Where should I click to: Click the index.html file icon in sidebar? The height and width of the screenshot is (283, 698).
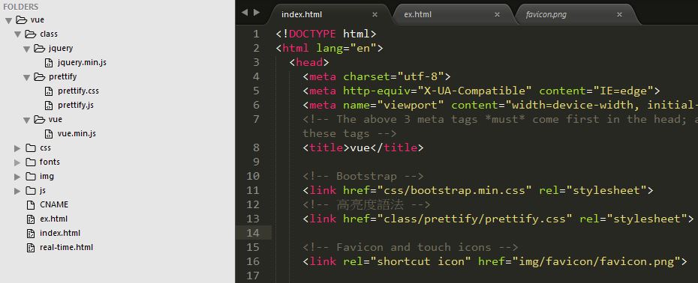tap(31, 234)
